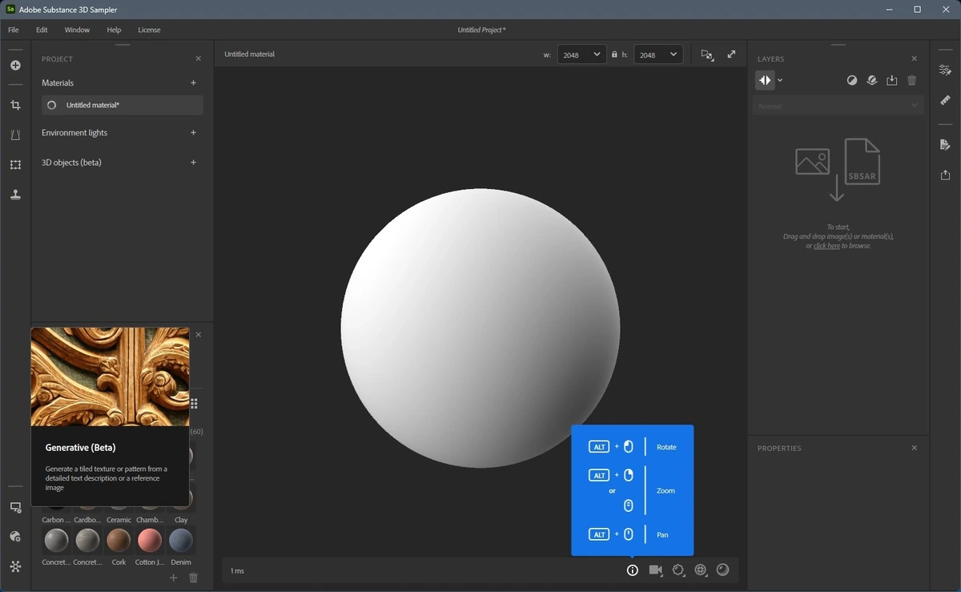Click the 'click here' browse link
This screenshot has width=961, height=592.
pyautogui.click(x=826, y=246)
